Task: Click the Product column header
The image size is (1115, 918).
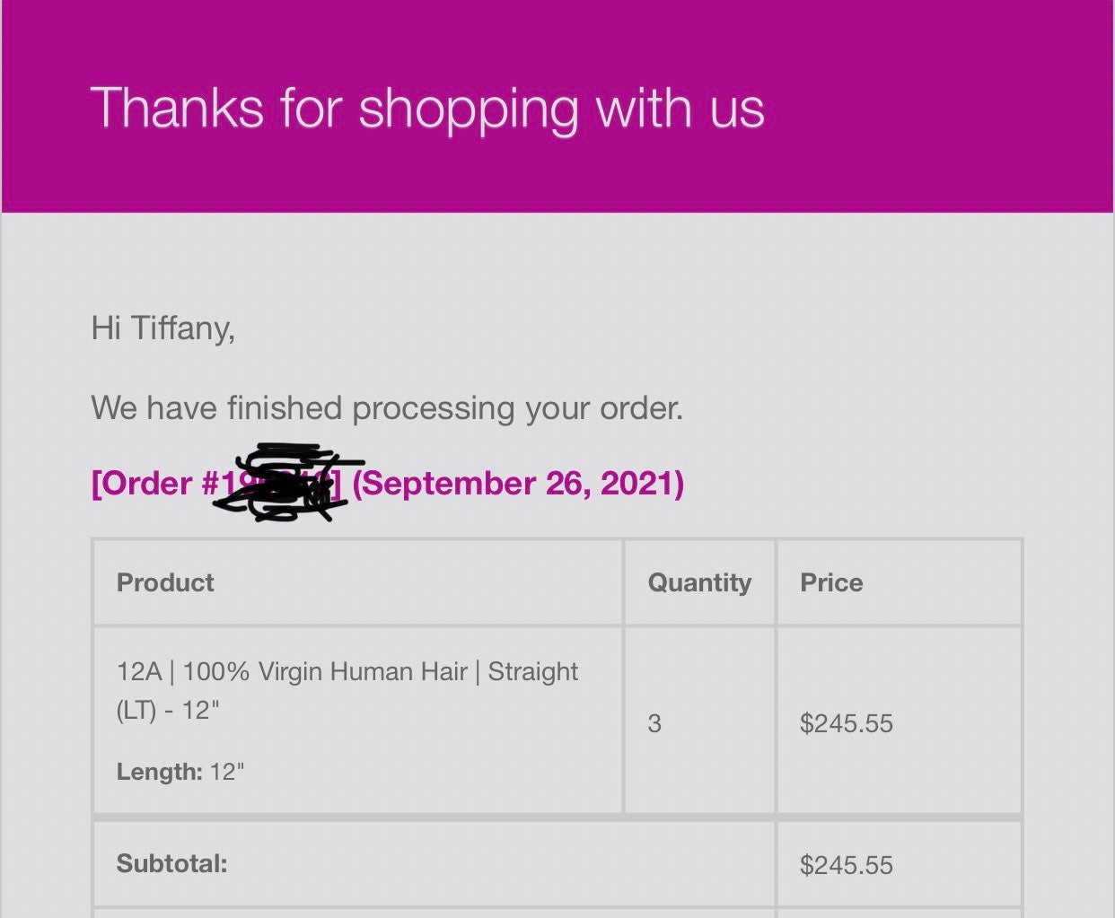Action: coord(165,582)
